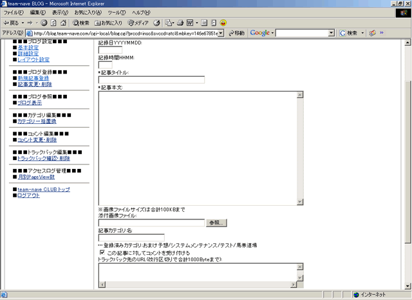Open the Search (検索) toolbar button

(x=80, y=23)
